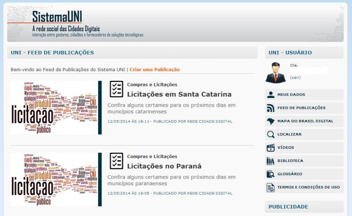Viewport: 352px width, 216px height.
Task: Click the 12/05/2014 às 18:05 publication line
Action: [170, 193]
